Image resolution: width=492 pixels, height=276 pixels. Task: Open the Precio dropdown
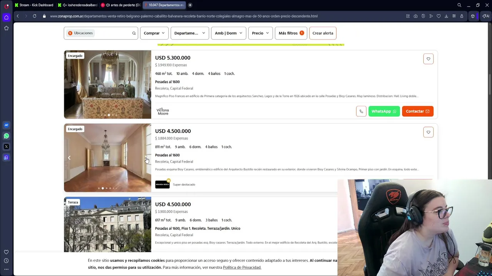261,33
